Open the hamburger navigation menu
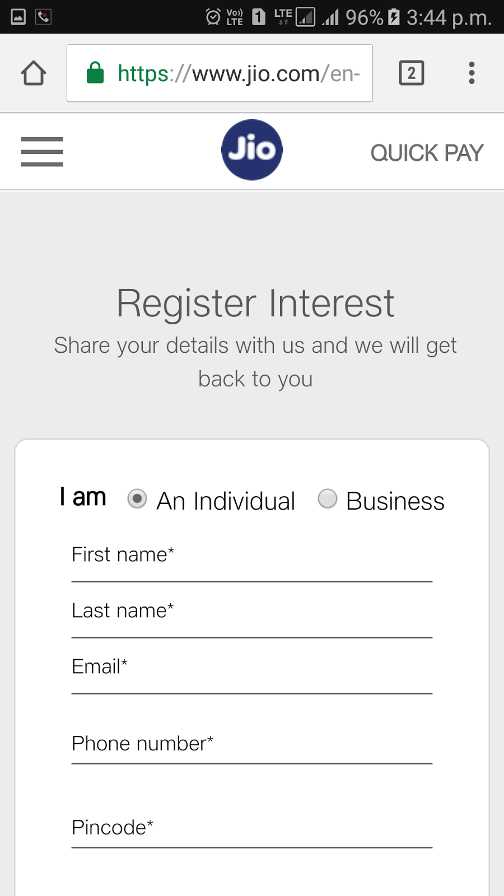Viewport: 504px width, 896px height. [x=42, y=152]
